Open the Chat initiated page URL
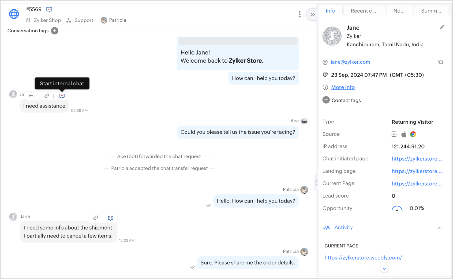The image size is (453, 279). (417, 159)
